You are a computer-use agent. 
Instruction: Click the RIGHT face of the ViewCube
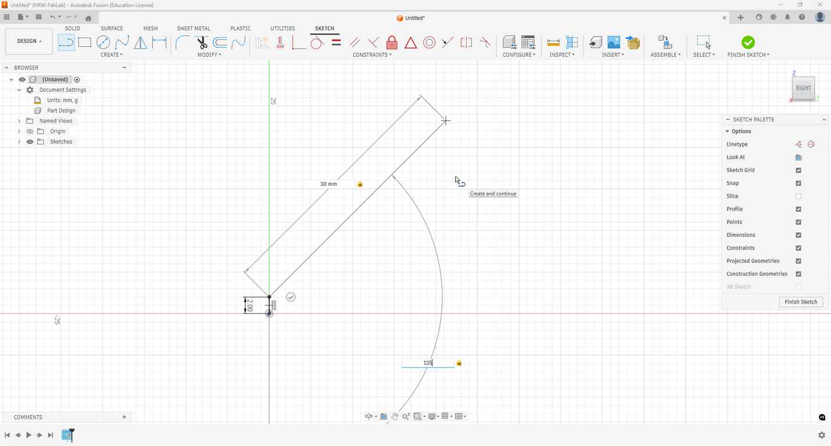pyautogui.click(x=803, y=88)
